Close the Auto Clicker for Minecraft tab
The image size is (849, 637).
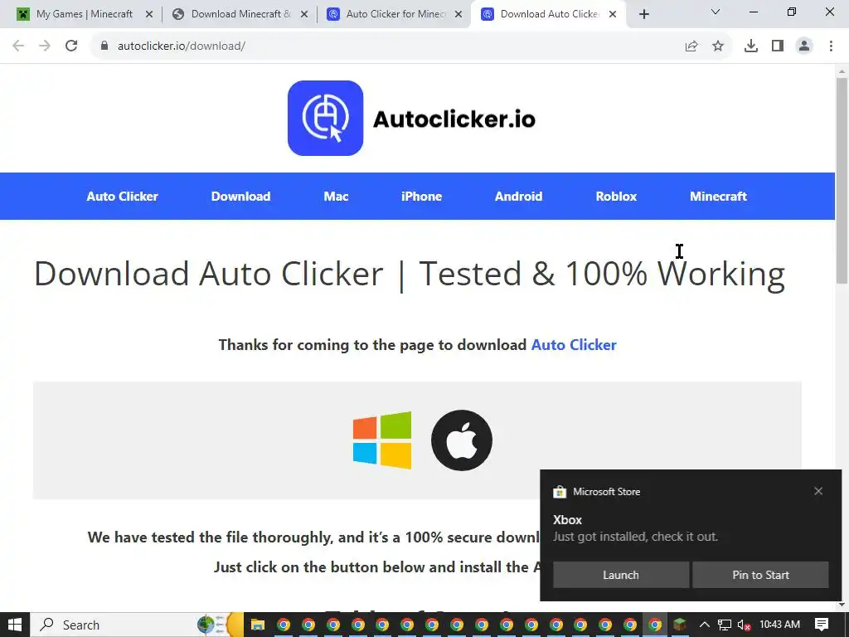point(458,15)
